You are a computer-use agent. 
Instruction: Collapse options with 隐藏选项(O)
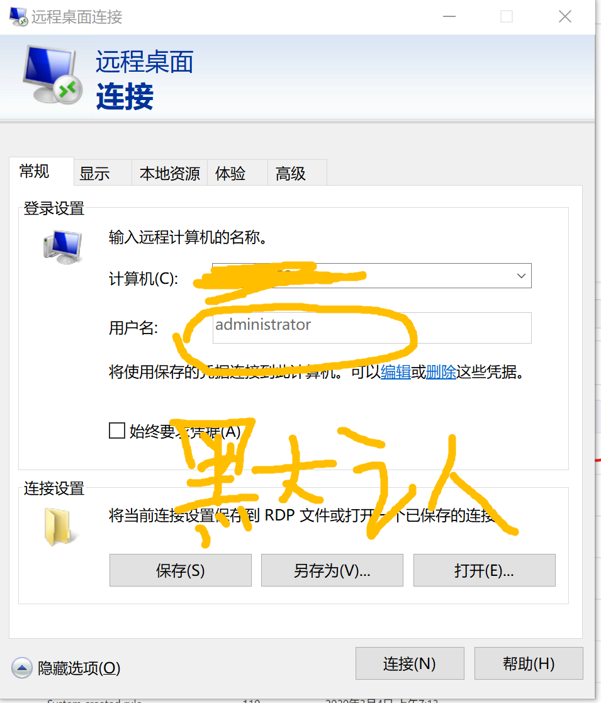pyautogui.click(x=79, y=668)
